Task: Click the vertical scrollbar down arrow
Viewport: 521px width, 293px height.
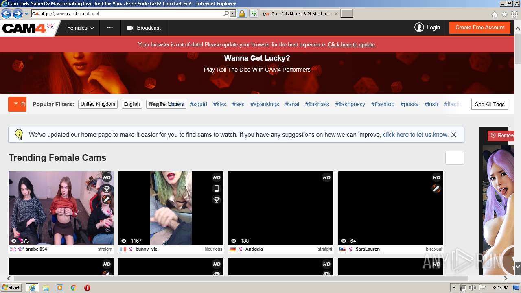Action: coord(517,267)
